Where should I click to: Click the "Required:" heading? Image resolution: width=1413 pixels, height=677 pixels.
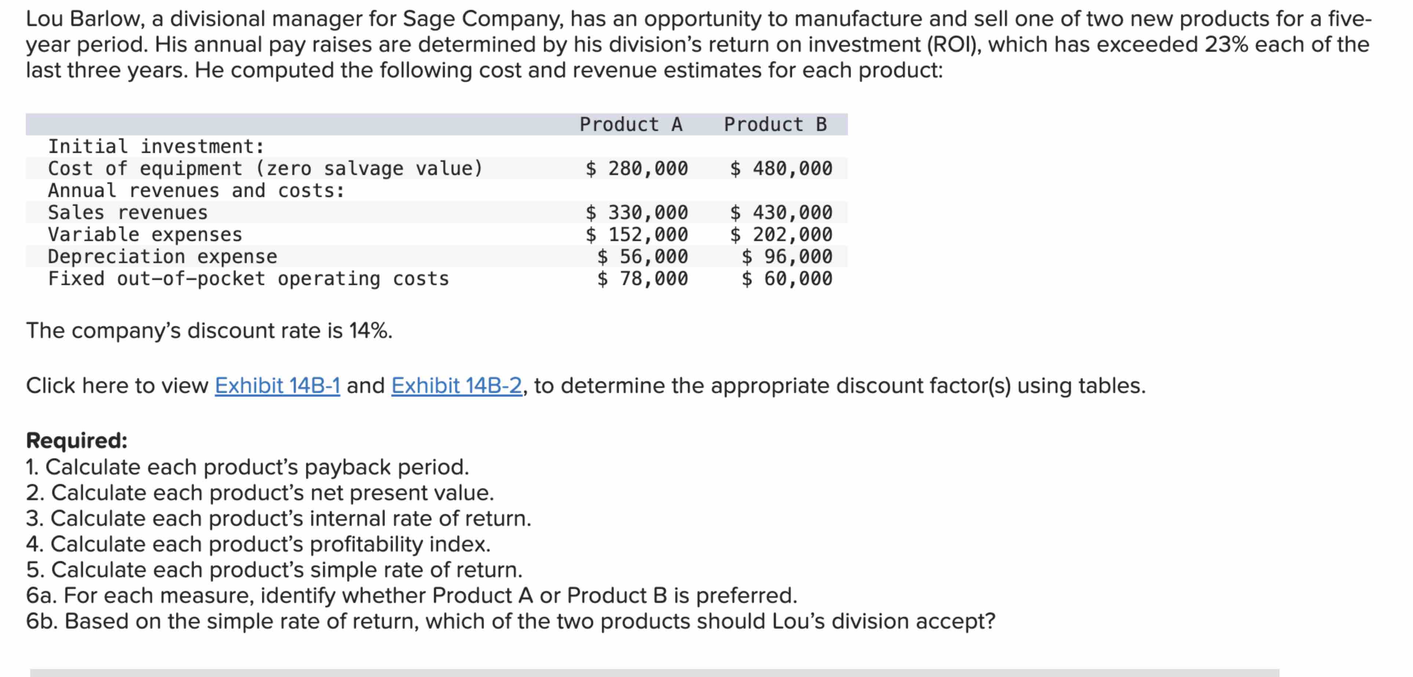point(77,441)
